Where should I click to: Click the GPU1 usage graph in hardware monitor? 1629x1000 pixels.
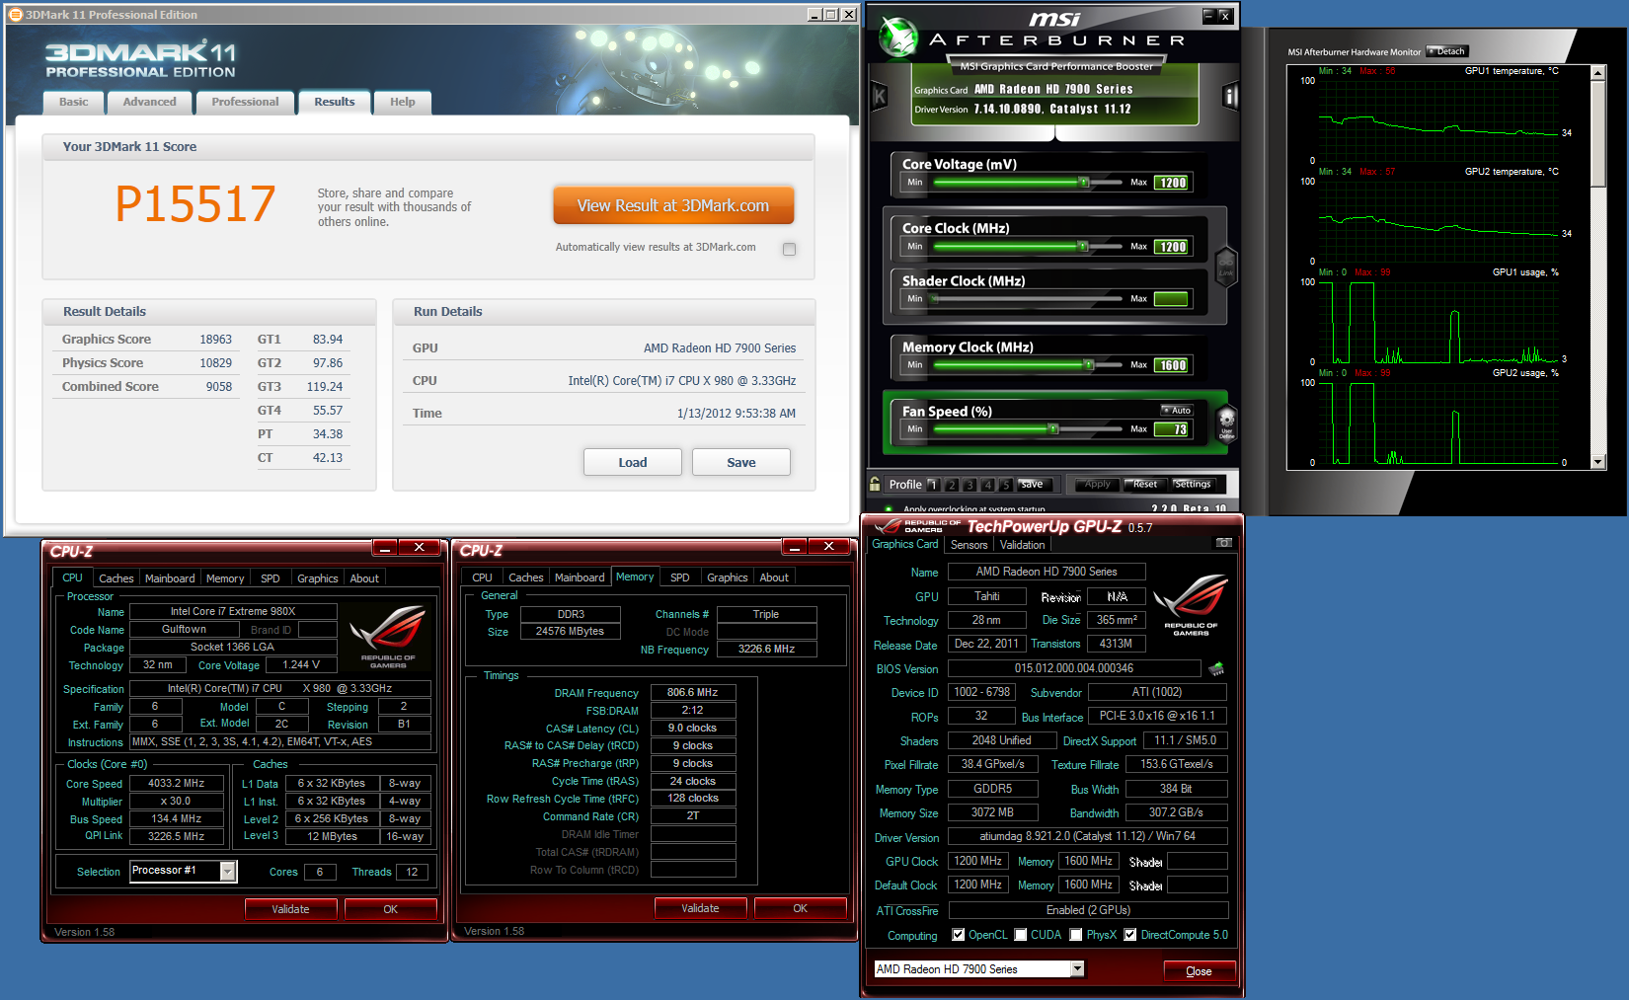(x=1438, y=322)
